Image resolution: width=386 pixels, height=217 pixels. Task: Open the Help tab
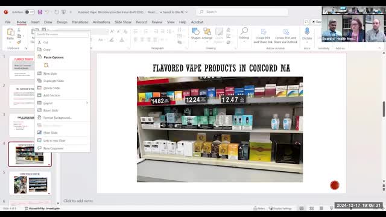click(x=183, y=22)
